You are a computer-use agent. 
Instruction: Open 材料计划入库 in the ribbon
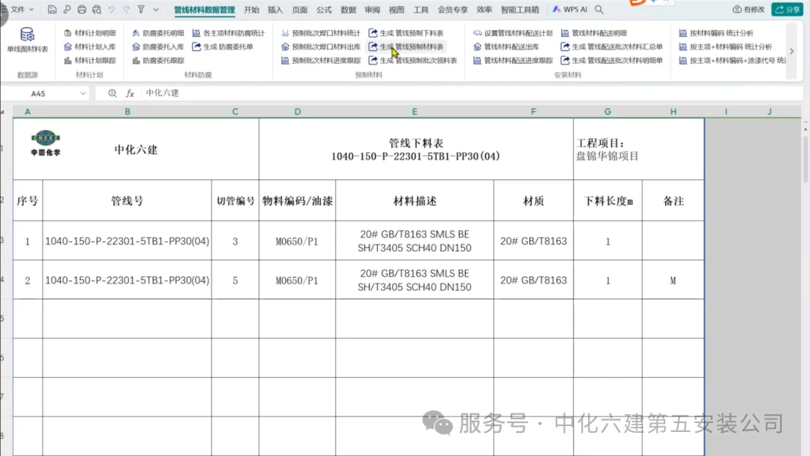[90, 46]
